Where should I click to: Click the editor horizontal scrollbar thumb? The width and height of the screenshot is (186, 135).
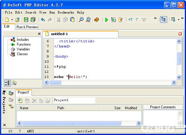(x=55, y=82)
